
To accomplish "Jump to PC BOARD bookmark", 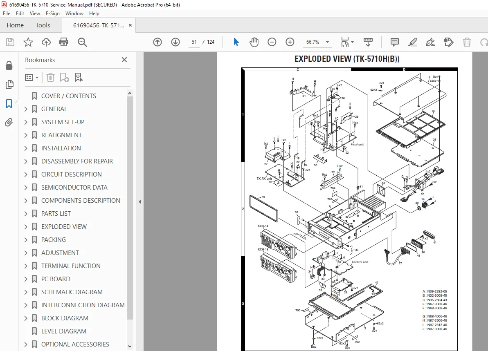I will [x=56, y=279].
